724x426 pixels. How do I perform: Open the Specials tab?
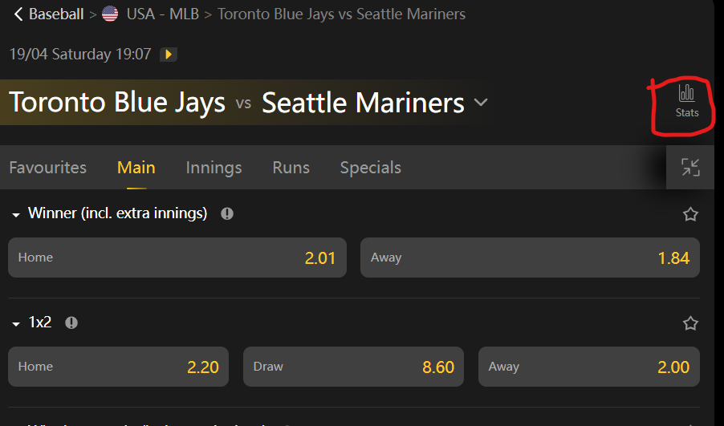pos(370,168)
